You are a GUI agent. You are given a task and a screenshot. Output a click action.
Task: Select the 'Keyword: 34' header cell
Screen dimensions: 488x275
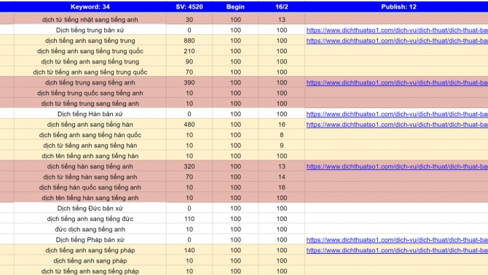pyautogui.click(x=90, y=7)
